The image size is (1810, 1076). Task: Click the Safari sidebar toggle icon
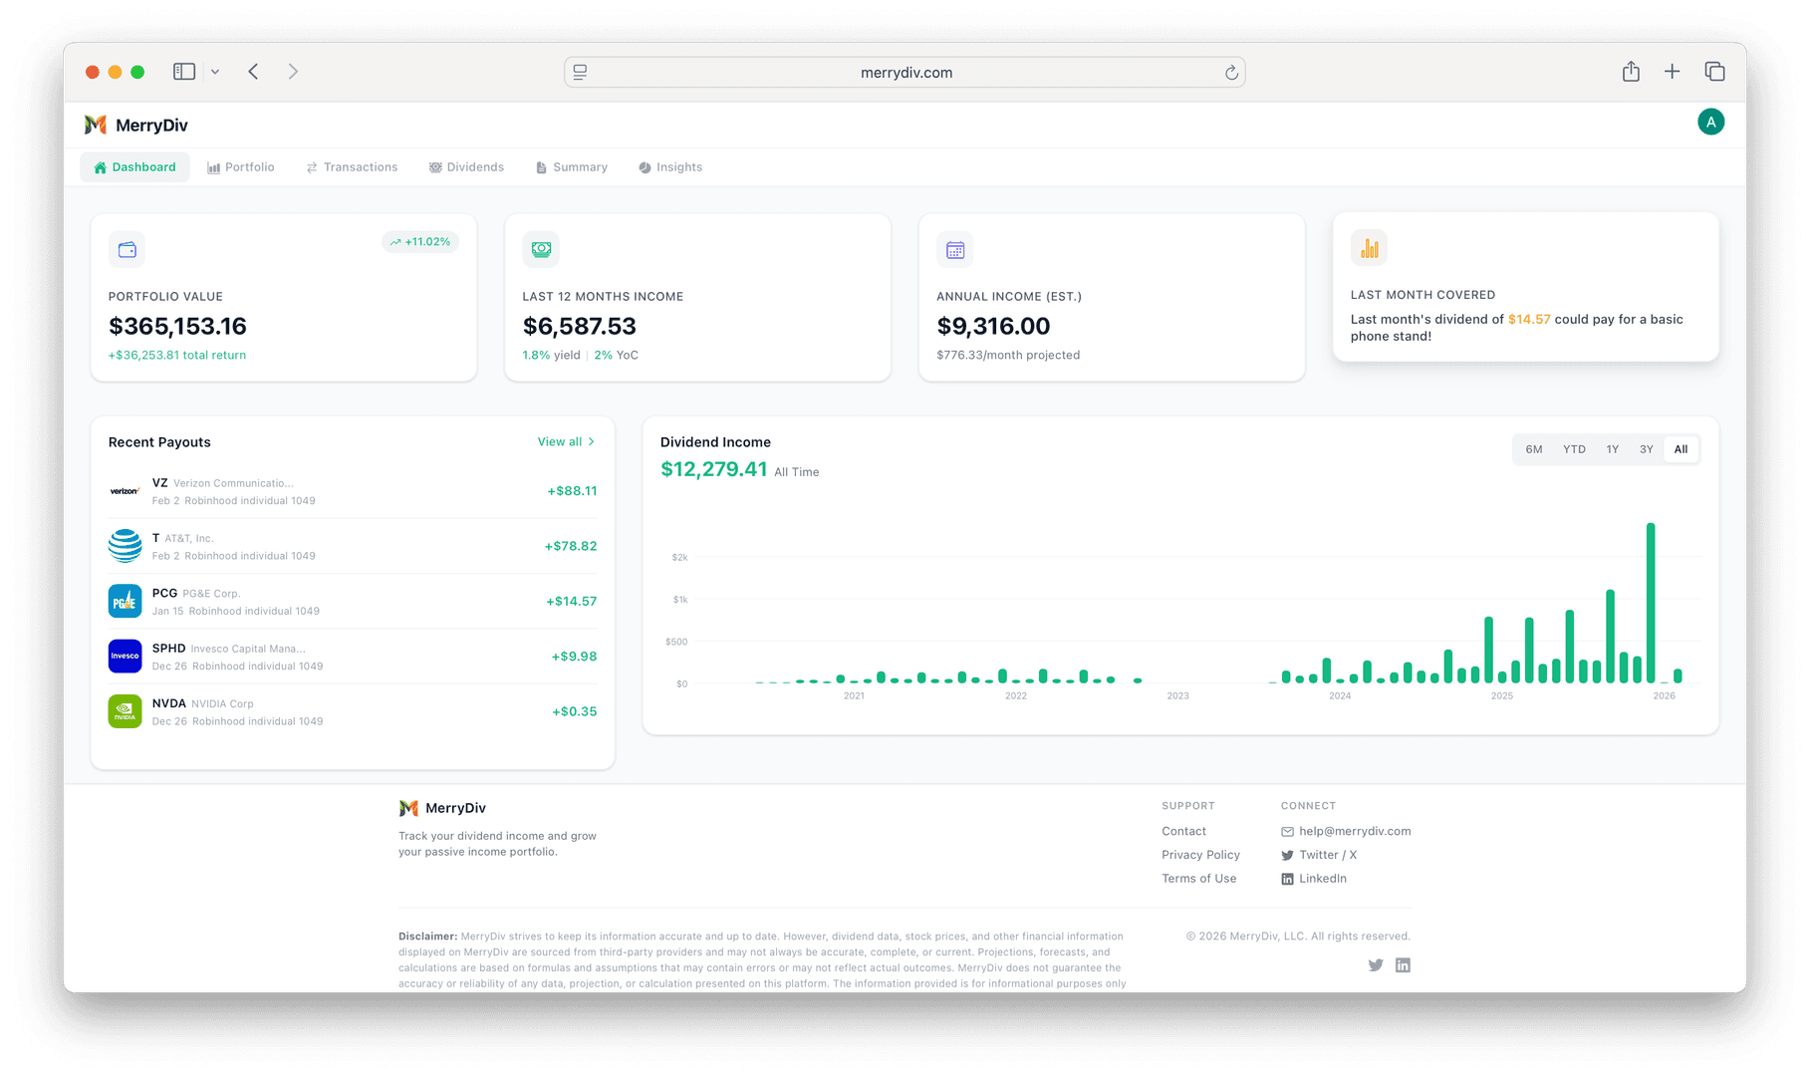point(184,72)
